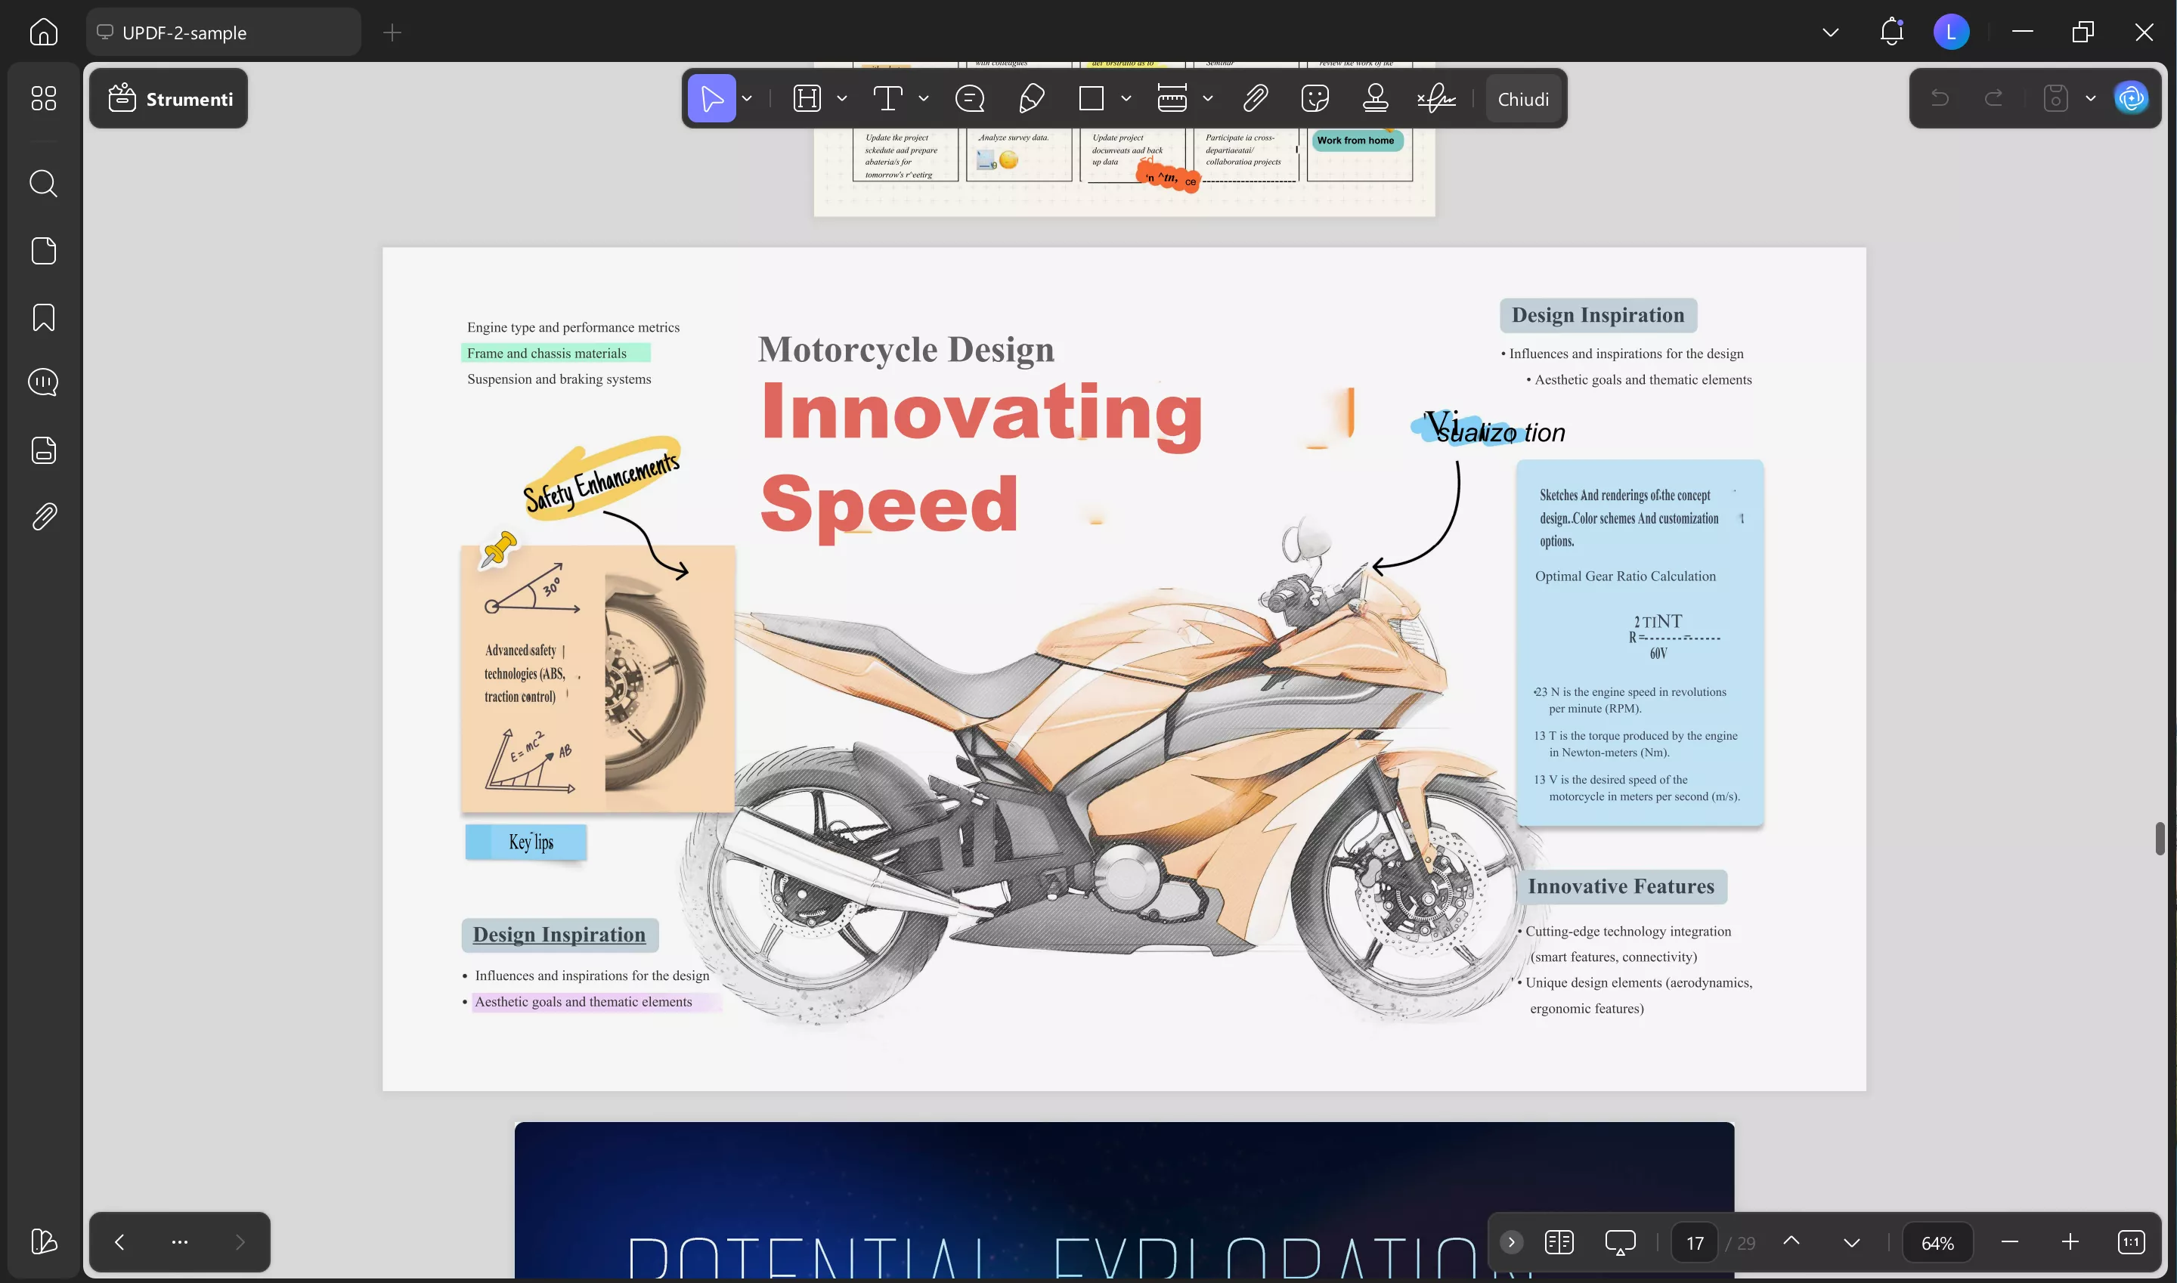This screenshot has width=2177, height=1283.
Task: Open search in the left sidebar
Action: [x=42, y=184]
